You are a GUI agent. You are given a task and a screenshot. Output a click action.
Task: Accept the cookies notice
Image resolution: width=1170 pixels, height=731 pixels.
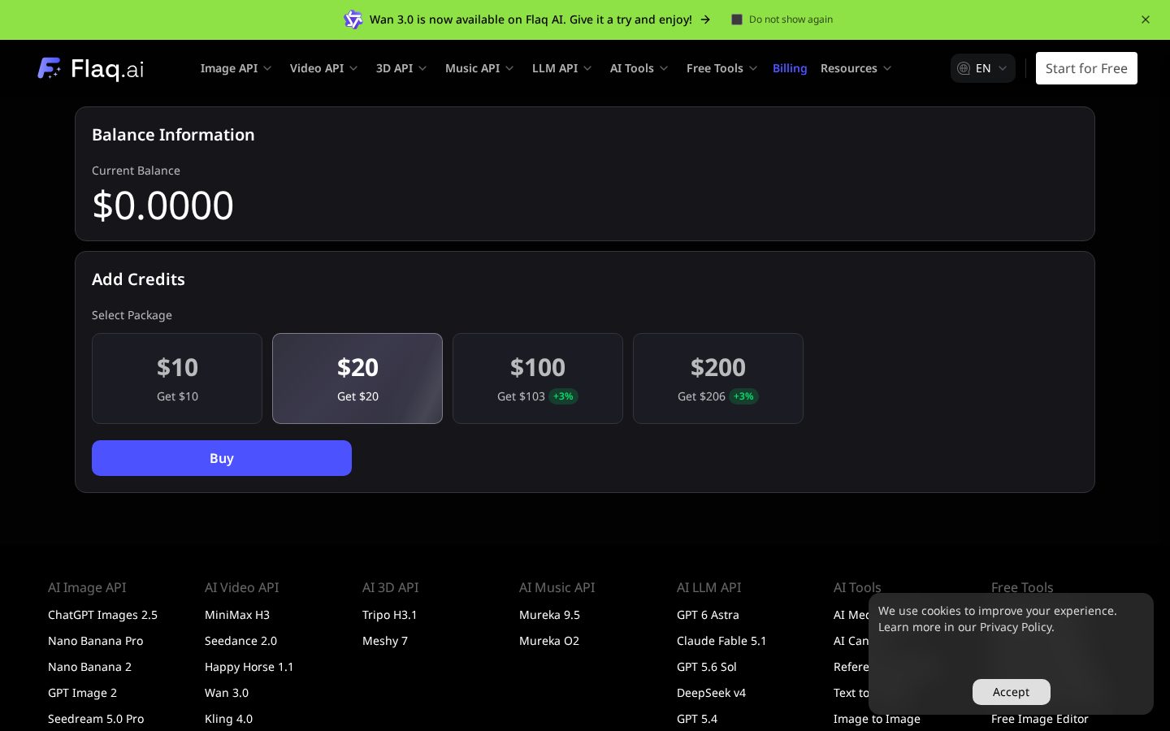1012,692
